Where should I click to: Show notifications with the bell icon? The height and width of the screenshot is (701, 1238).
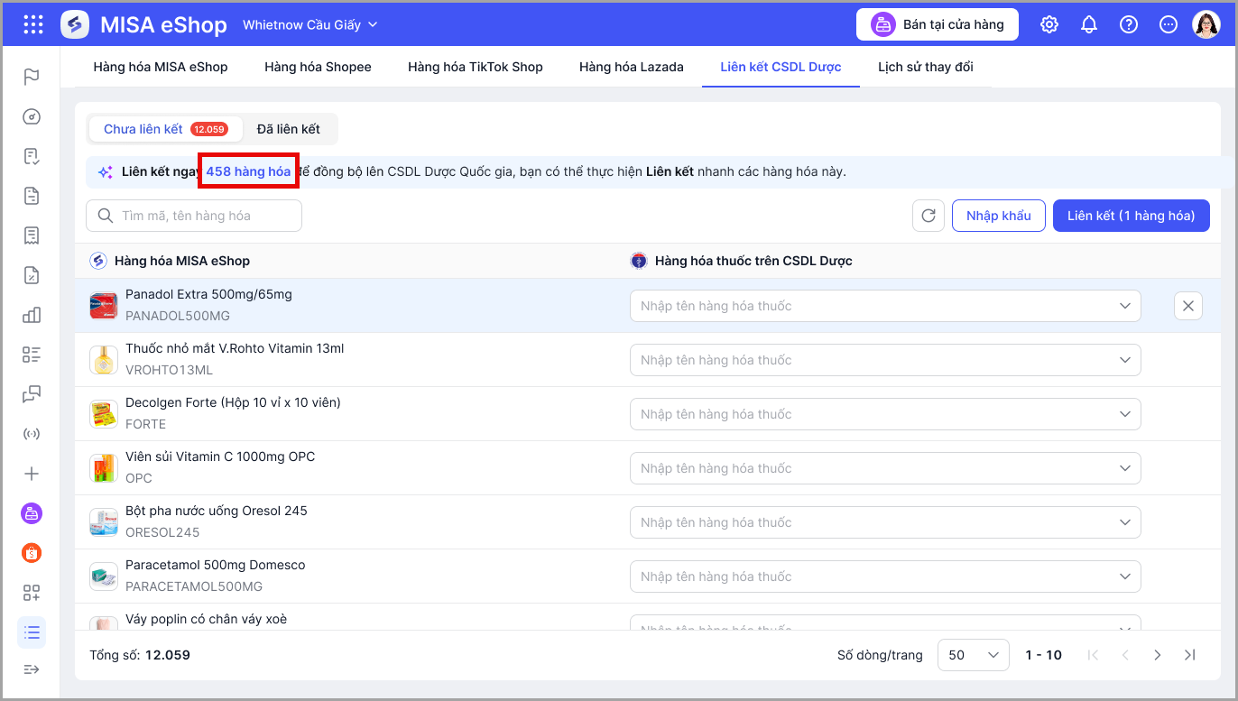point(1089,24)
